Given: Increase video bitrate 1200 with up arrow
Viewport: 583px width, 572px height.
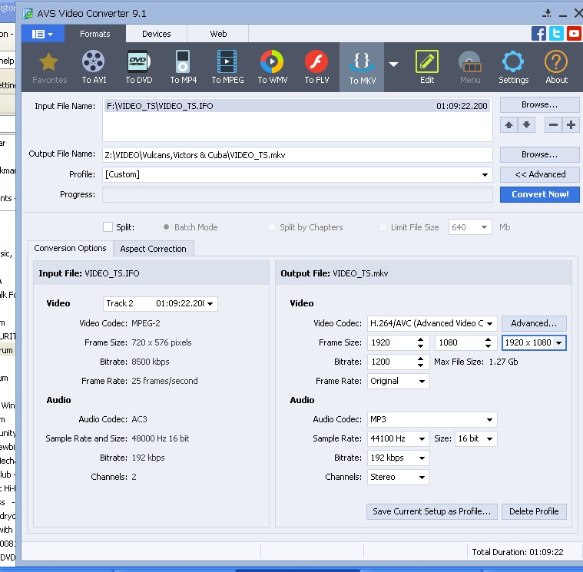Looking at the screenshot, I should click(x=420, y=359).
